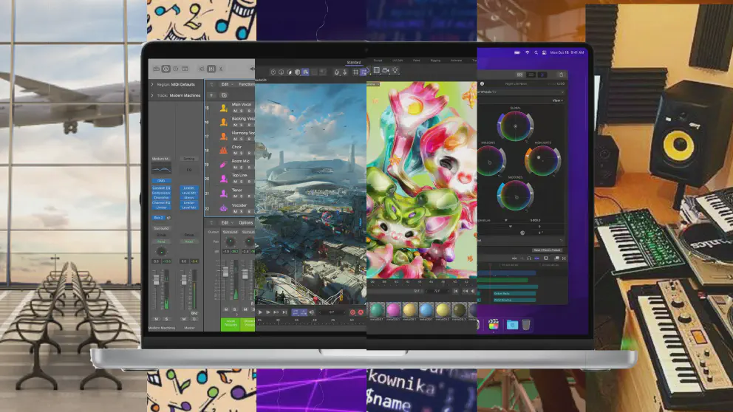Image resolution: width=733 pixels, height=412 pixels.
Task: Open Quick Help icon in Logic toolbar
Action: click(x=175, y=69)
